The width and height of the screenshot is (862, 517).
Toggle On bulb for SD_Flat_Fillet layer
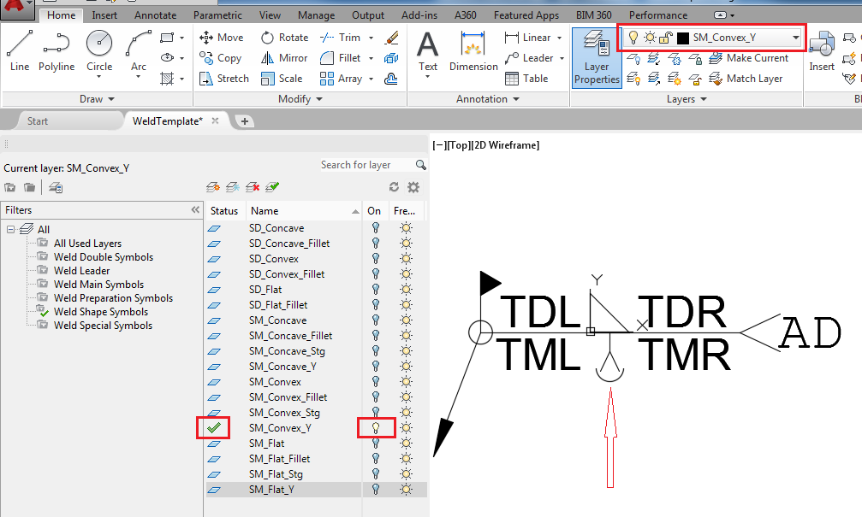click(376, 304)
